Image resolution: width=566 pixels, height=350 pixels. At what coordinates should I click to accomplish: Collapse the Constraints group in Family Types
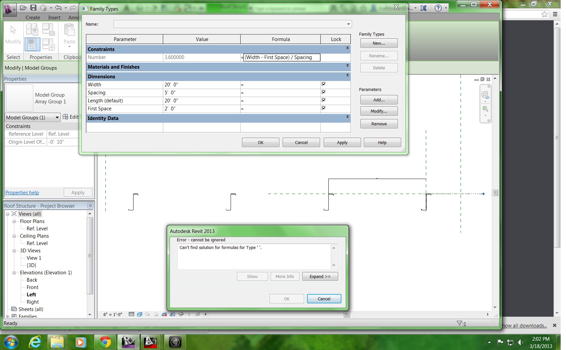point(347,48)
